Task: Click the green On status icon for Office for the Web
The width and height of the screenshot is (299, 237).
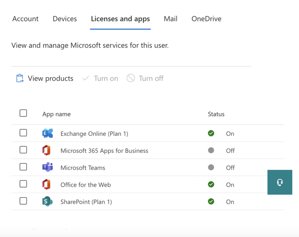Action: (x=211, y=184)
